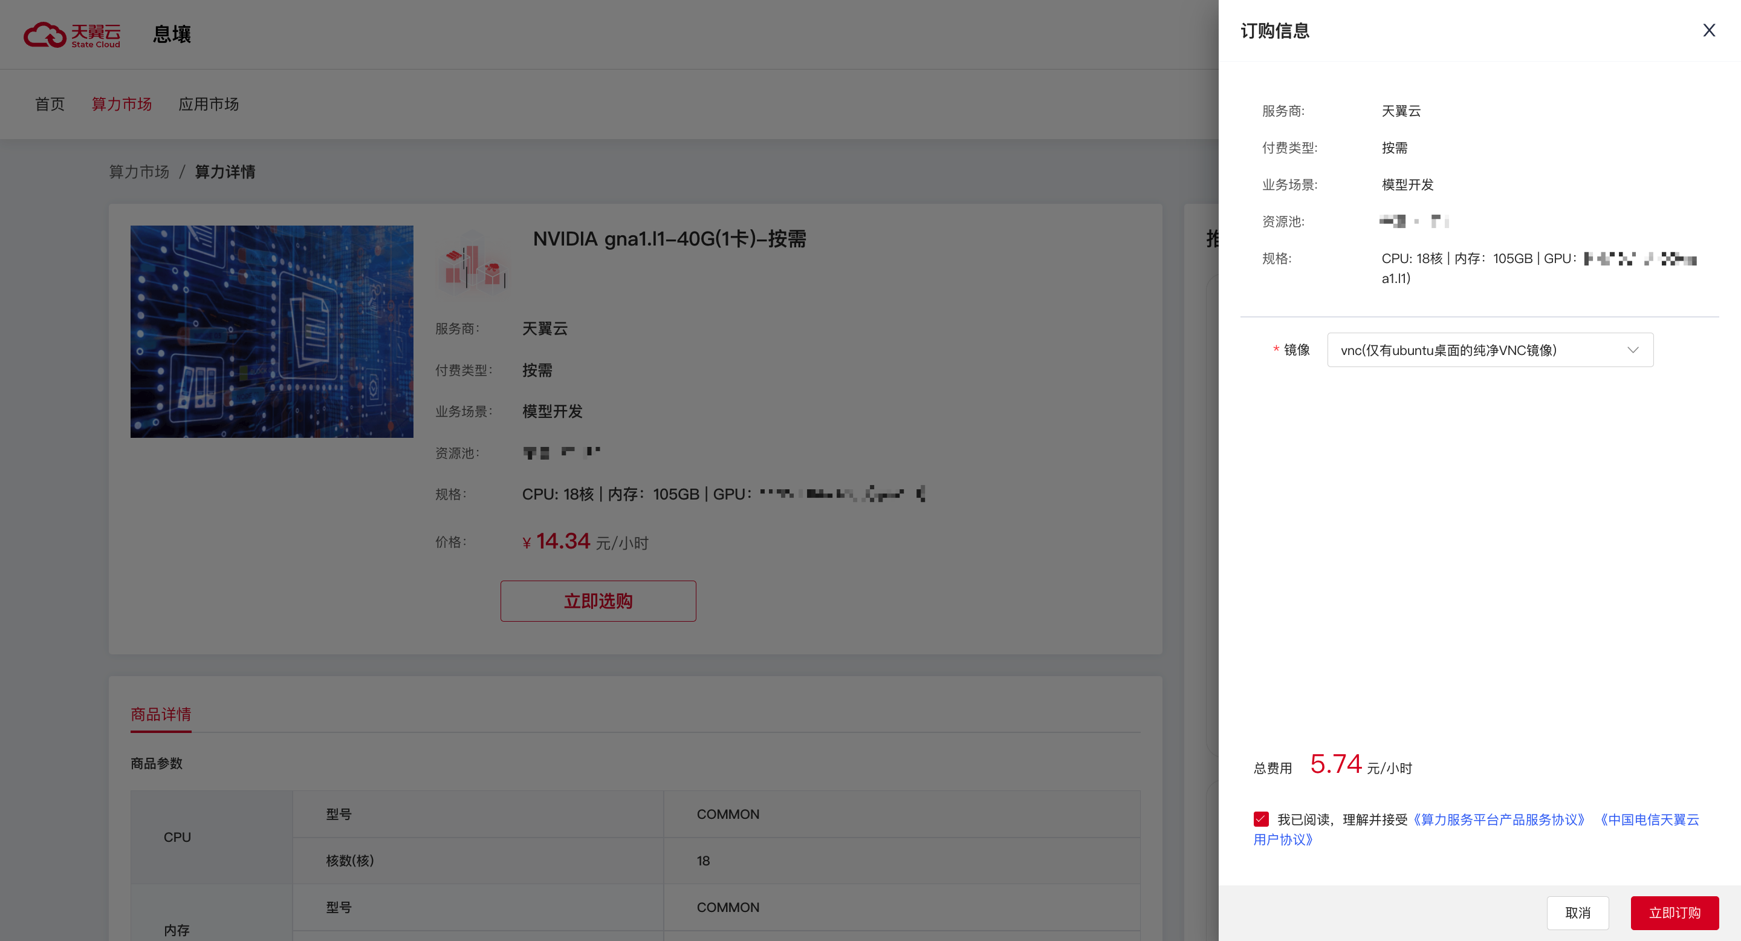This screenshot has height=941, width=1741.
Task: Close the 订购信息 panel with X icon
Action: 1708,30
